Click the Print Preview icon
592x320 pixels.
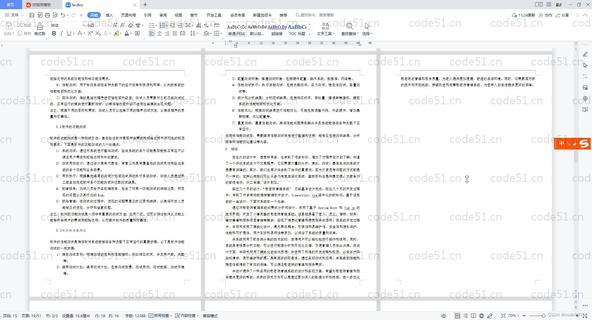point(55,15)
